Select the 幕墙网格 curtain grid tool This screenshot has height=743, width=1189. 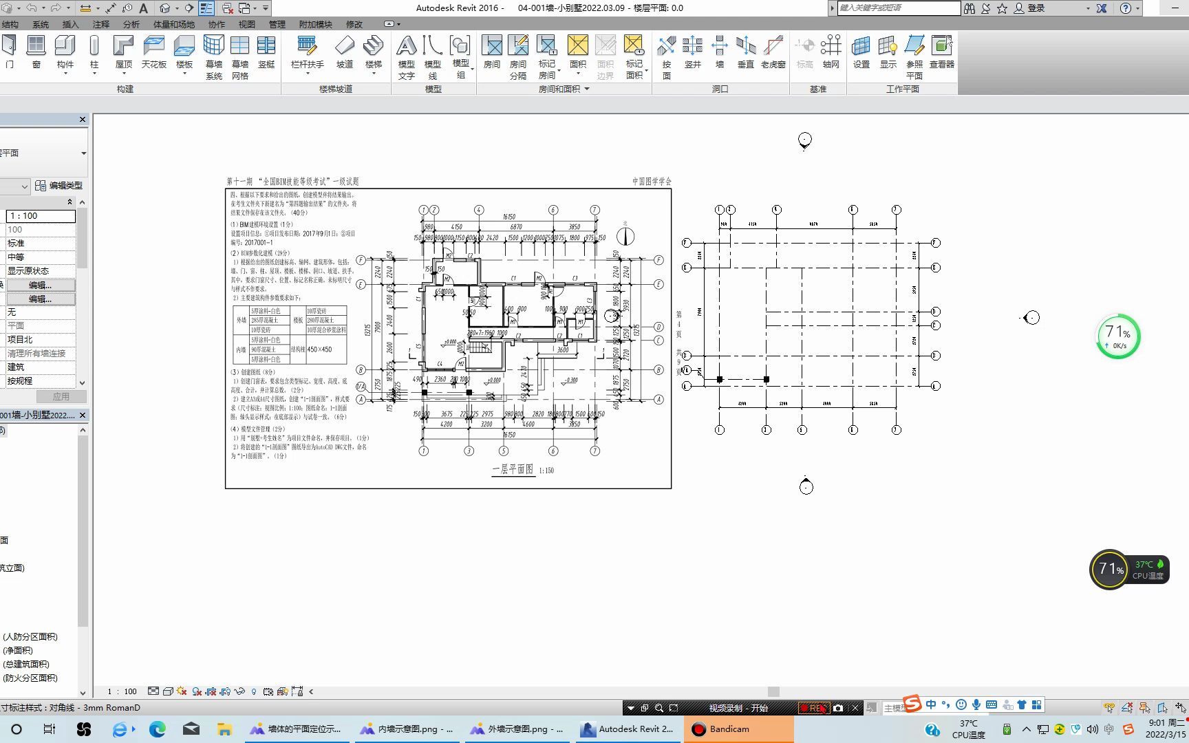[239, 58]
